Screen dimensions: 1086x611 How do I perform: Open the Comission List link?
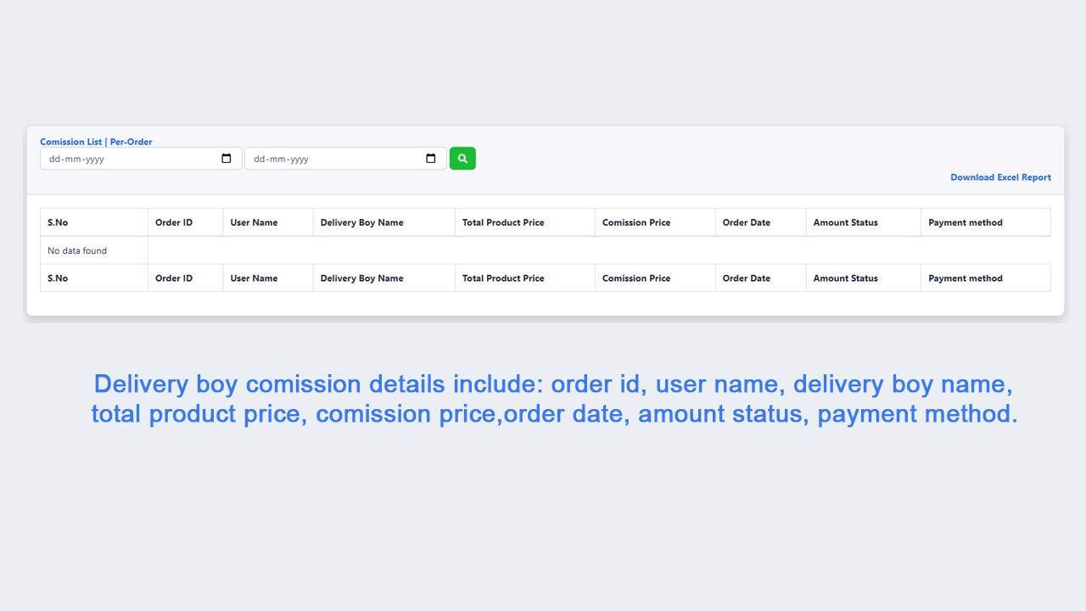point(70,142)
